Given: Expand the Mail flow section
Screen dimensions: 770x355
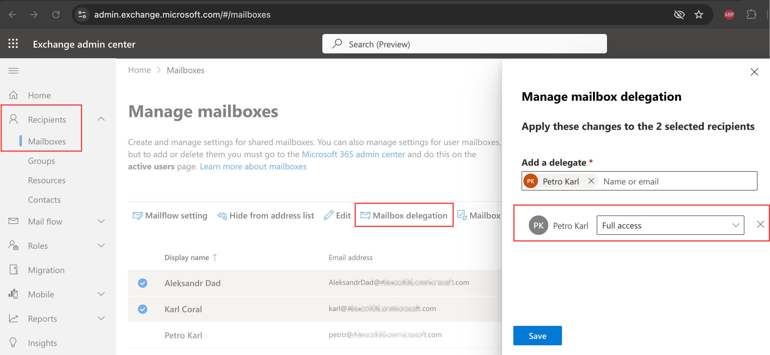Looking at the screenshot, I should click(101, 221).
